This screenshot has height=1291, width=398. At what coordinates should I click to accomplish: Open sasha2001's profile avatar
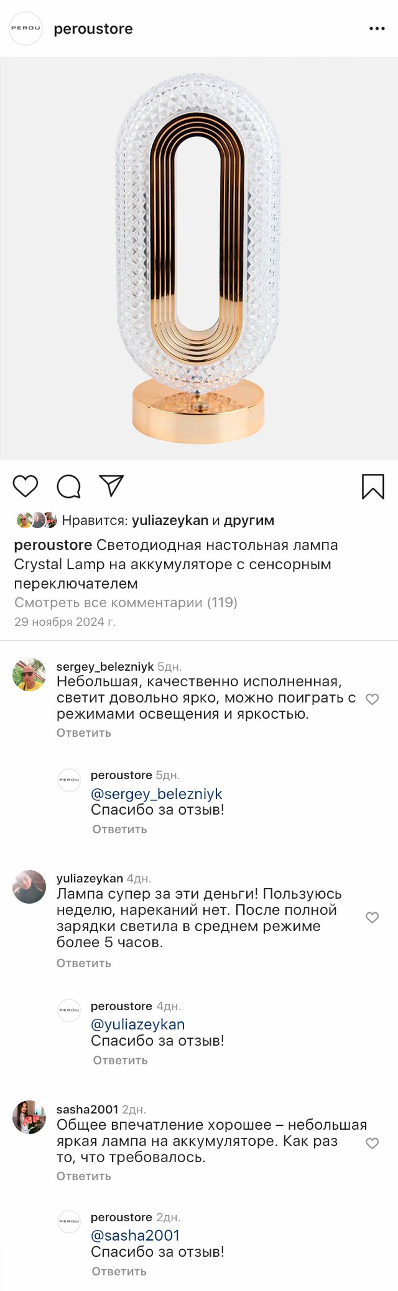tap(29, 1117)
